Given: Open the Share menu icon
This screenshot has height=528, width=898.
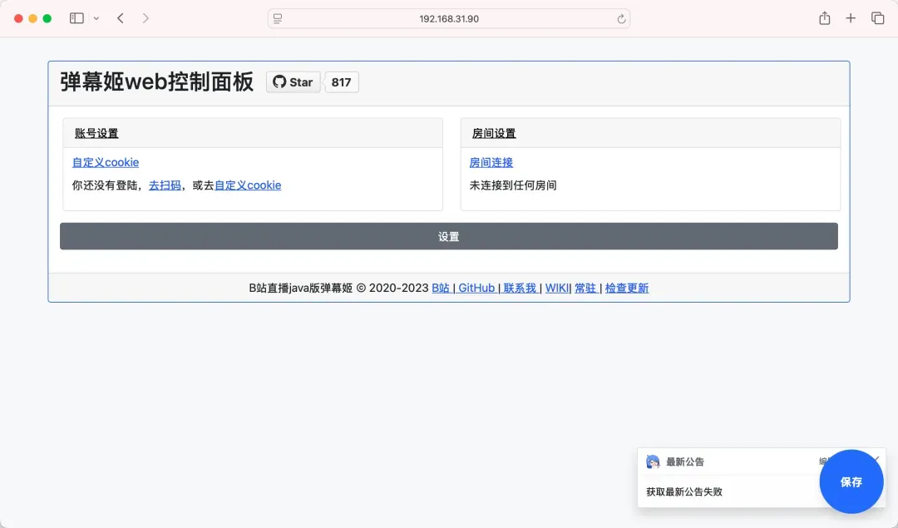Looking at the screenshot, I should tap(824, 18).
